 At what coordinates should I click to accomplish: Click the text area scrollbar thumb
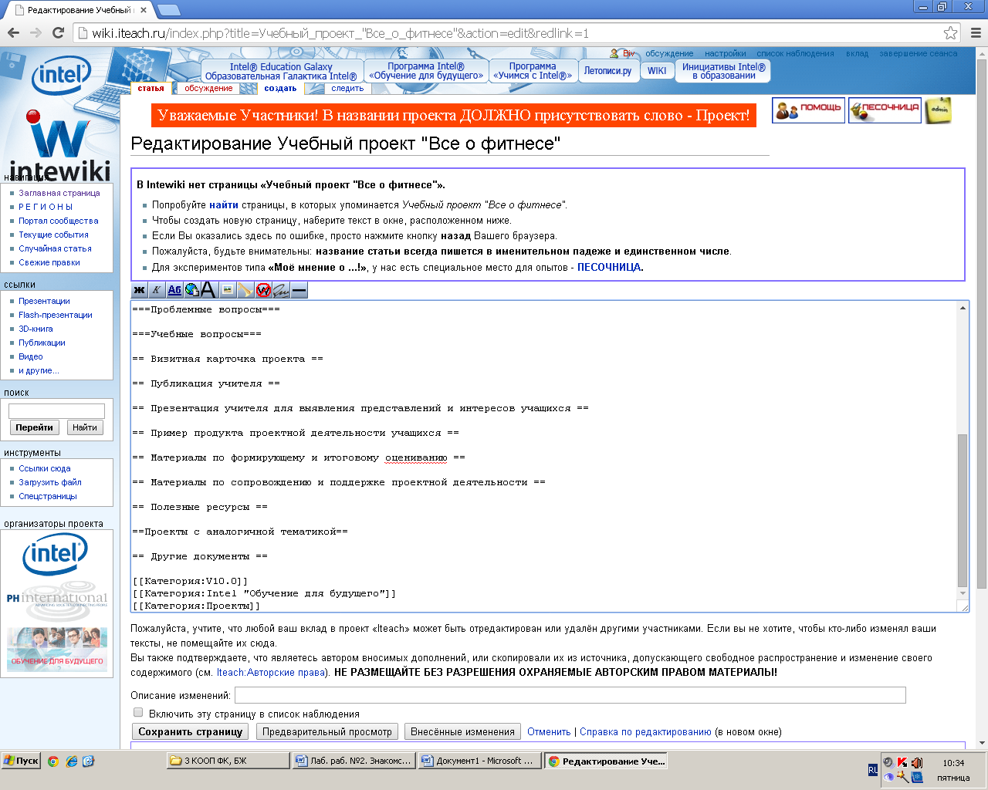click(x=963, y=510)
